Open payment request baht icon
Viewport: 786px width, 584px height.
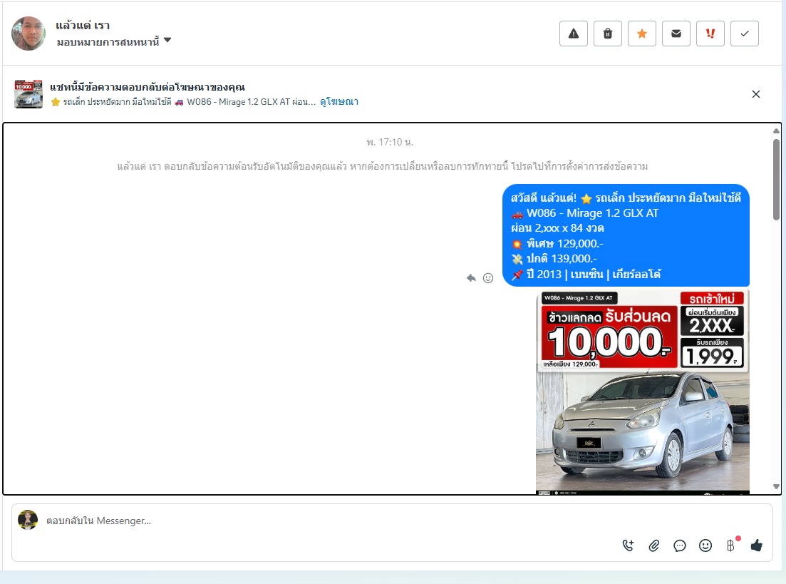point(731,545)
